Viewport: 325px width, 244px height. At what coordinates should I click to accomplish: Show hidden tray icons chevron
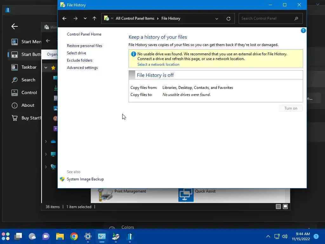click(268, 236)
